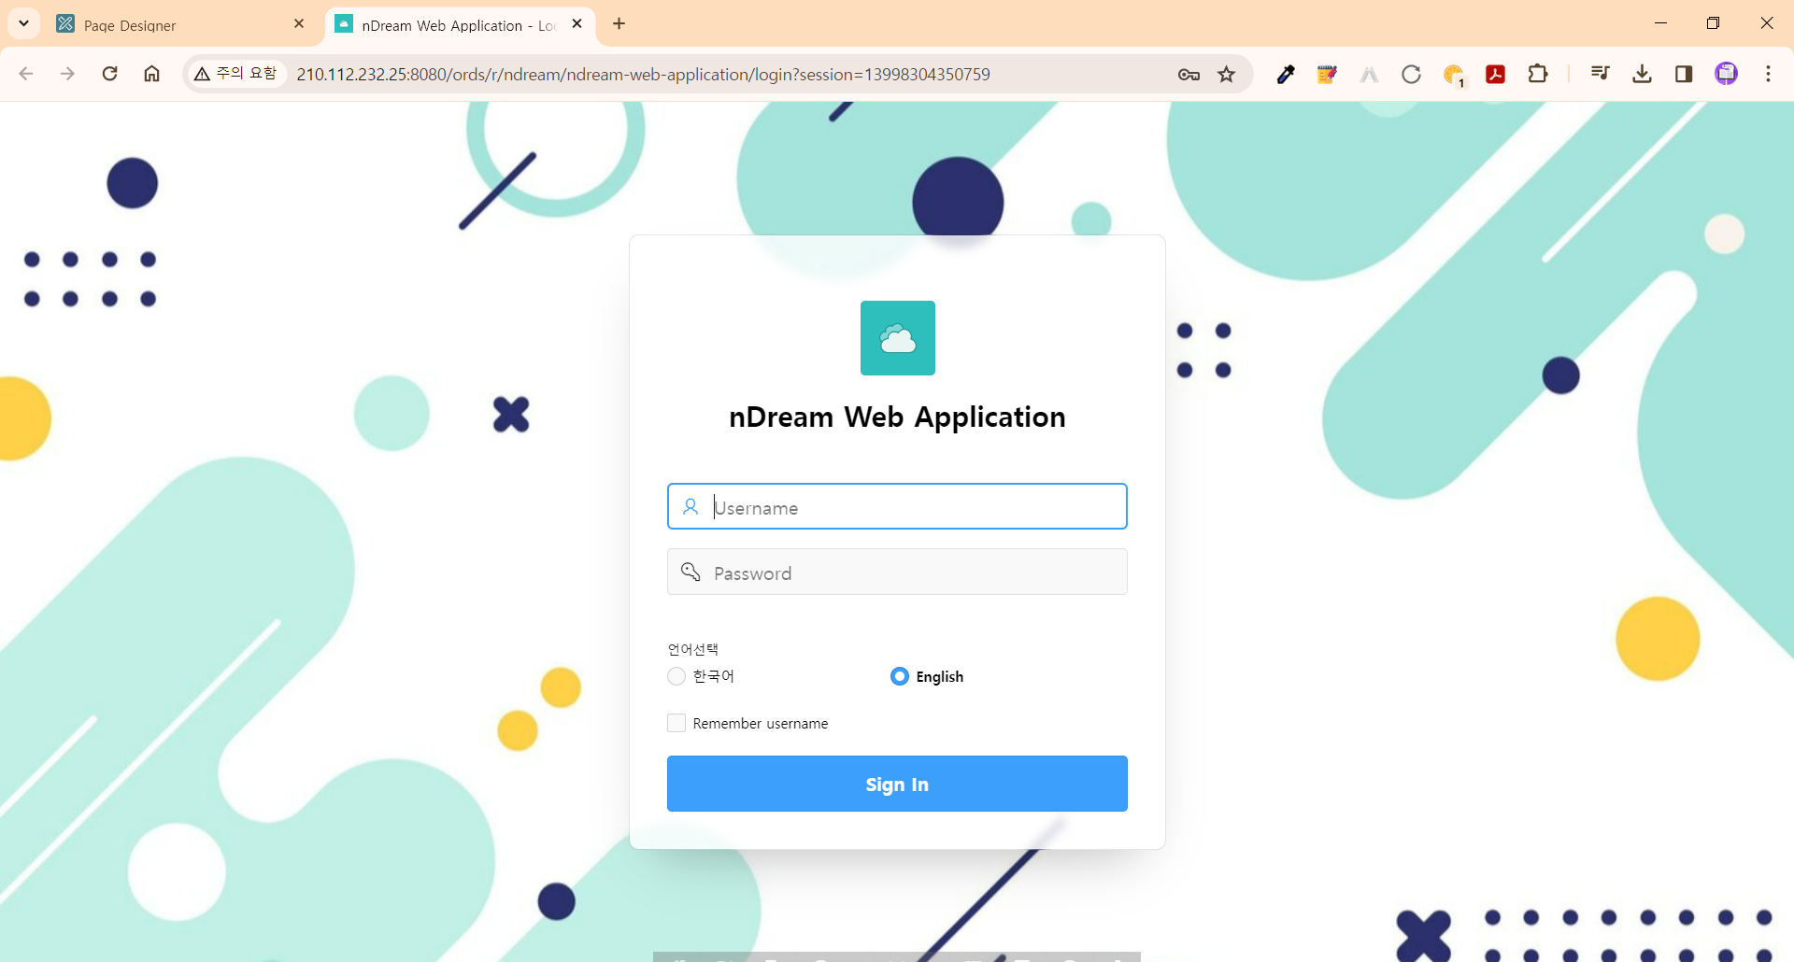This screenshot has width=1794, height=962.
Task: Click the Password input field
Action: 897,572
